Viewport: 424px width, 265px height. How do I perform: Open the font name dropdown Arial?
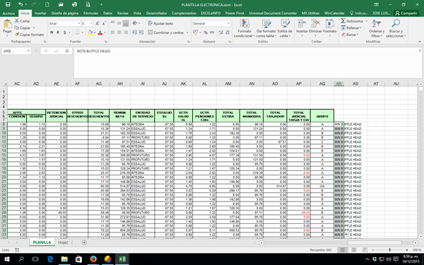(78, 23)
